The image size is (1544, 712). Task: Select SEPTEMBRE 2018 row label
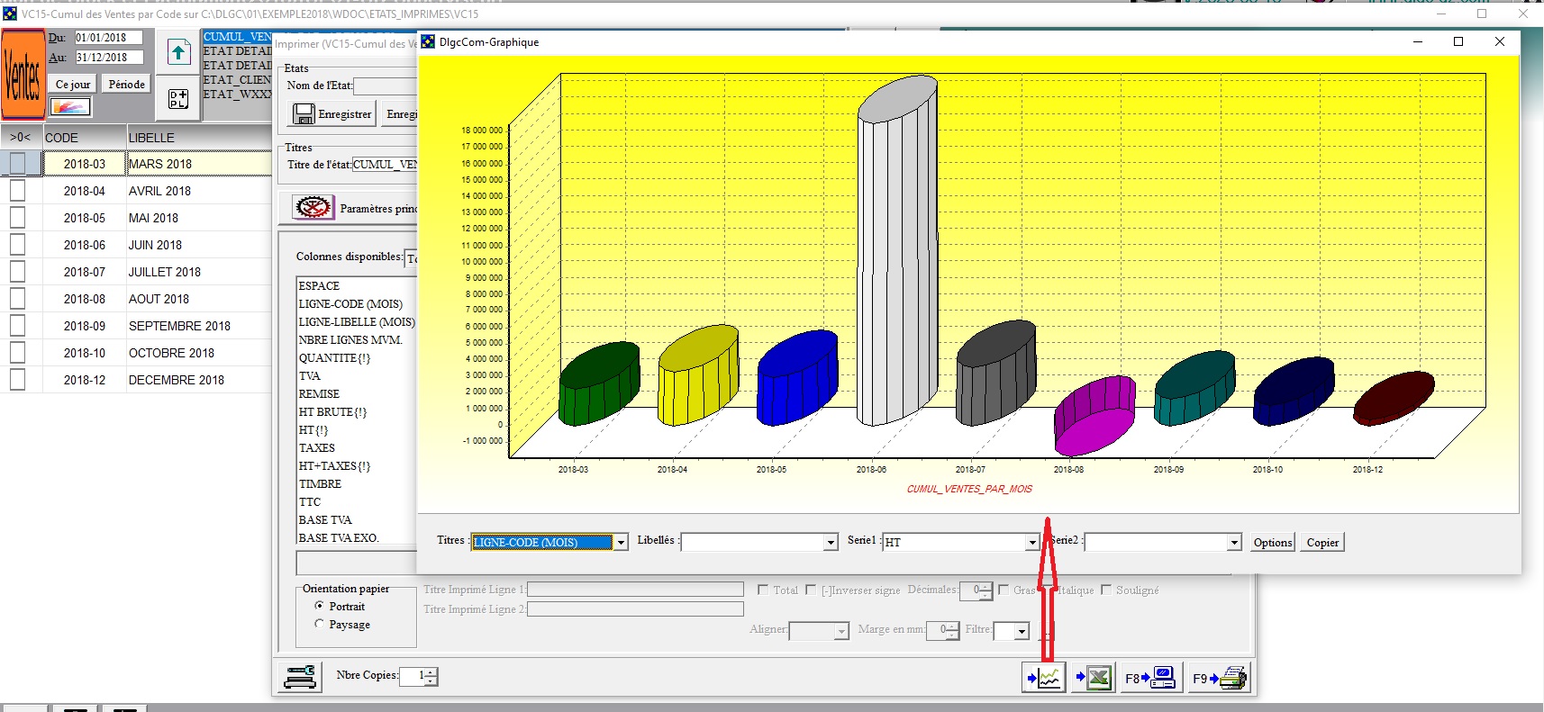pyautogui.click(x=179, y=326)
